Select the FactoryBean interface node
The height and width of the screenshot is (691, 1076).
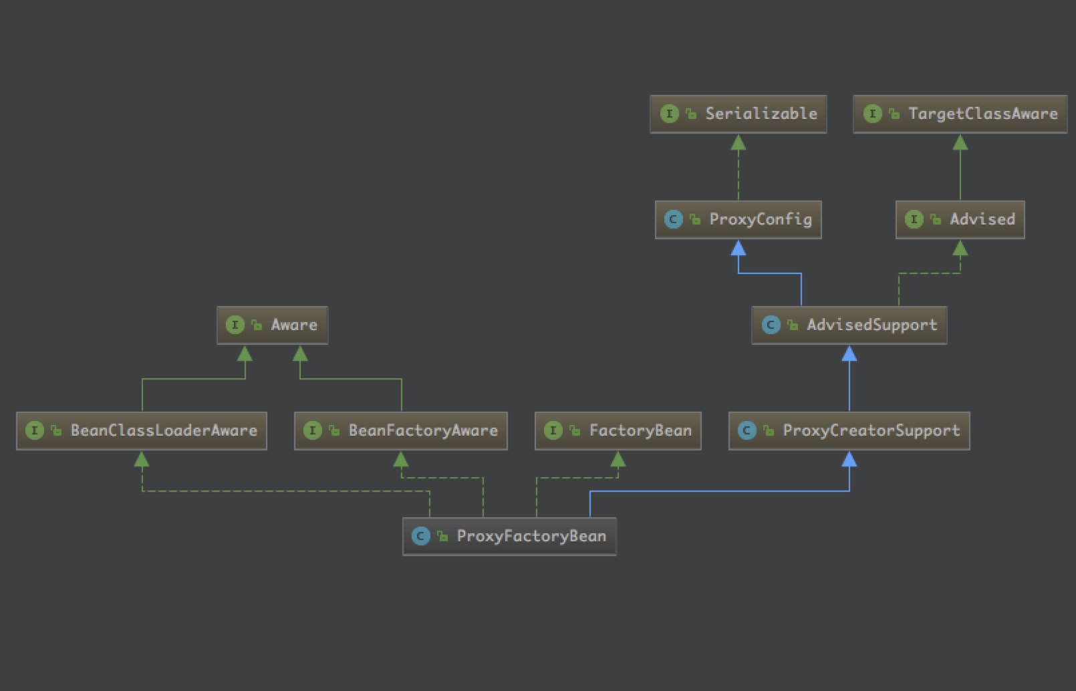(618, 431)
